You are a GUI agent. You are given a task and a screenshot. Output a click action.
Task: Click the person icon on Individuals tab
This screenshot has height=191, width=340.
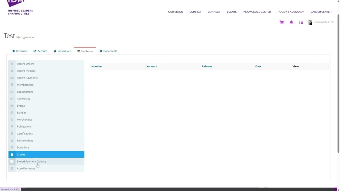click(55, 51)
